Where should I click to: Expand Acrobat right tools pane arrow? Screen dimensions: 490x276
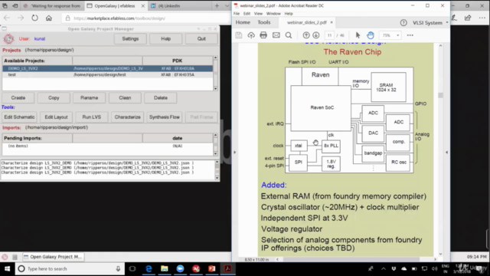pyautogui.click(x=446, y=153)
